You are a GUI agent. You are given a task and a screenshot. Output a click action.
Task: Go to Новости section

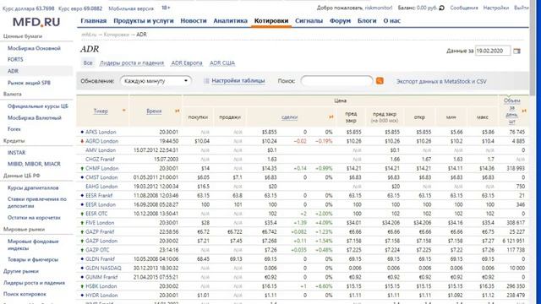[194, 20]
